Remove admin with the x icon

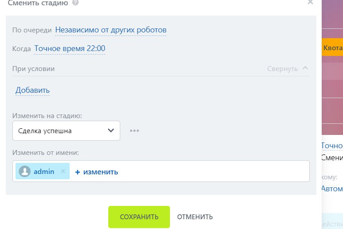[x=63, y=171]
